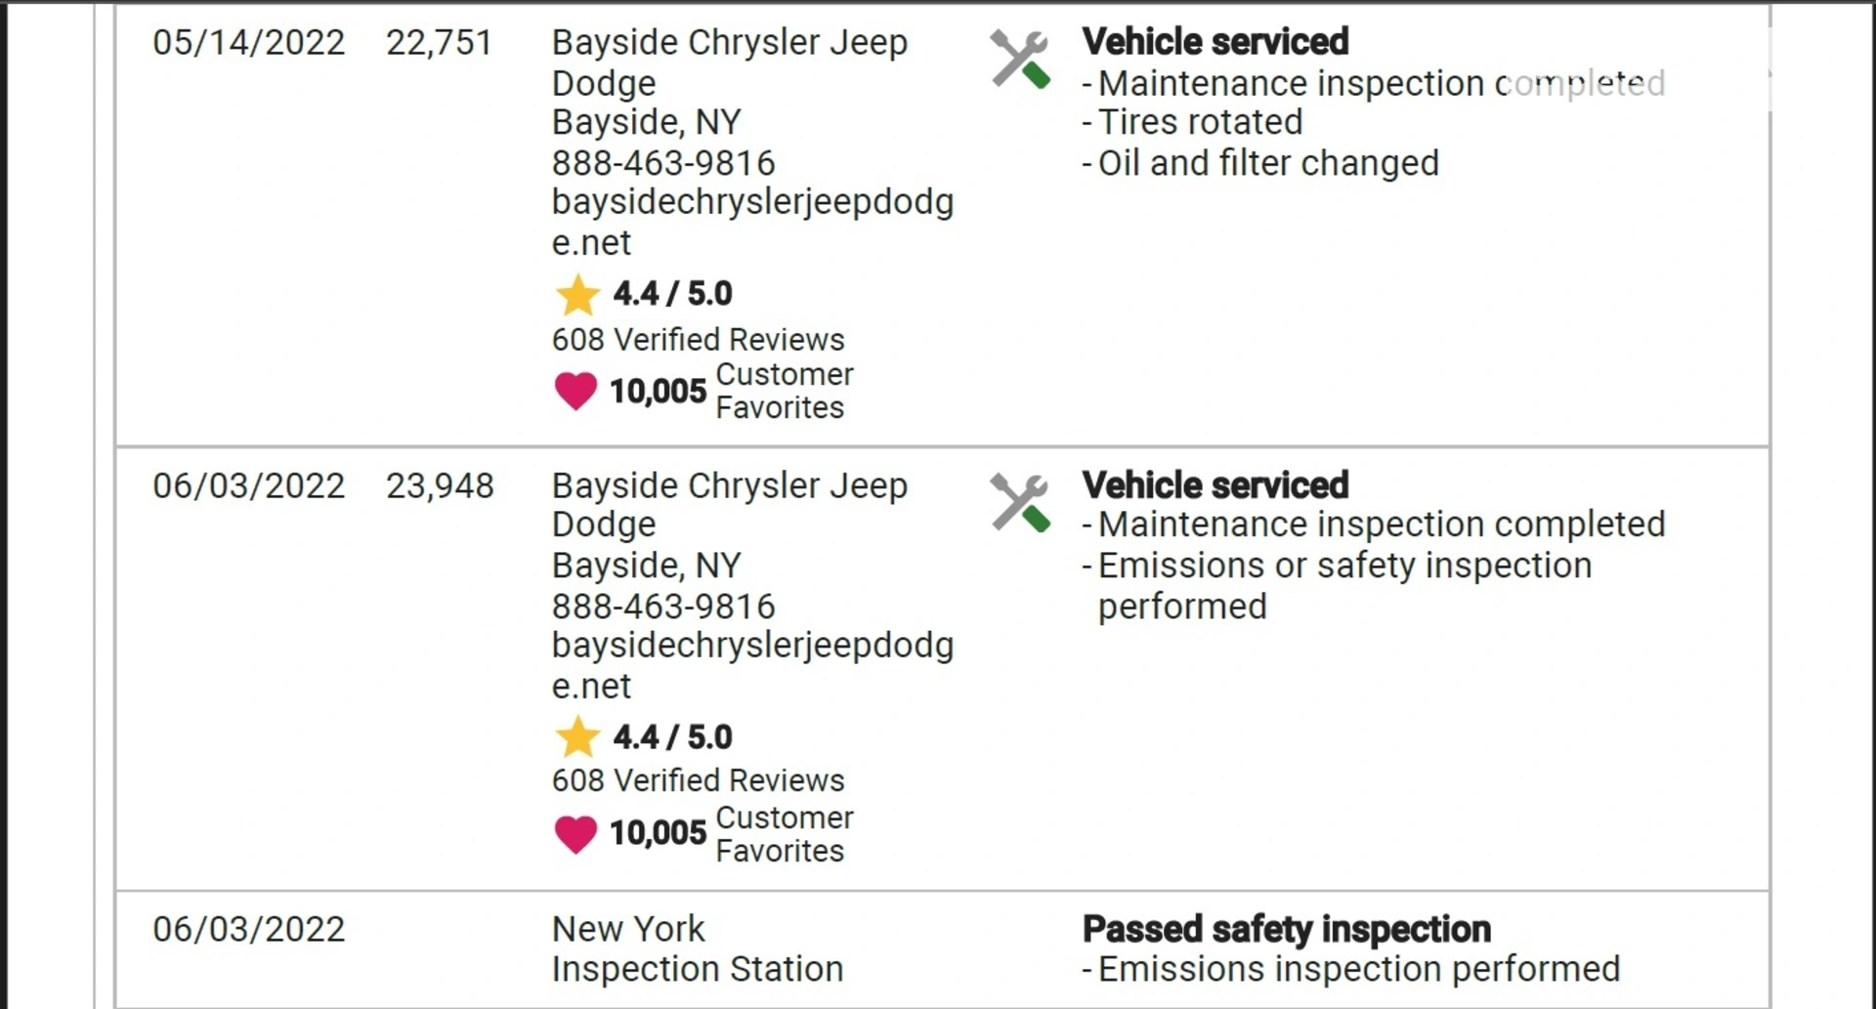Open second 608 Verified Reviews link
Viewport: 1876px width, 1009px height.
click(698, 780)
